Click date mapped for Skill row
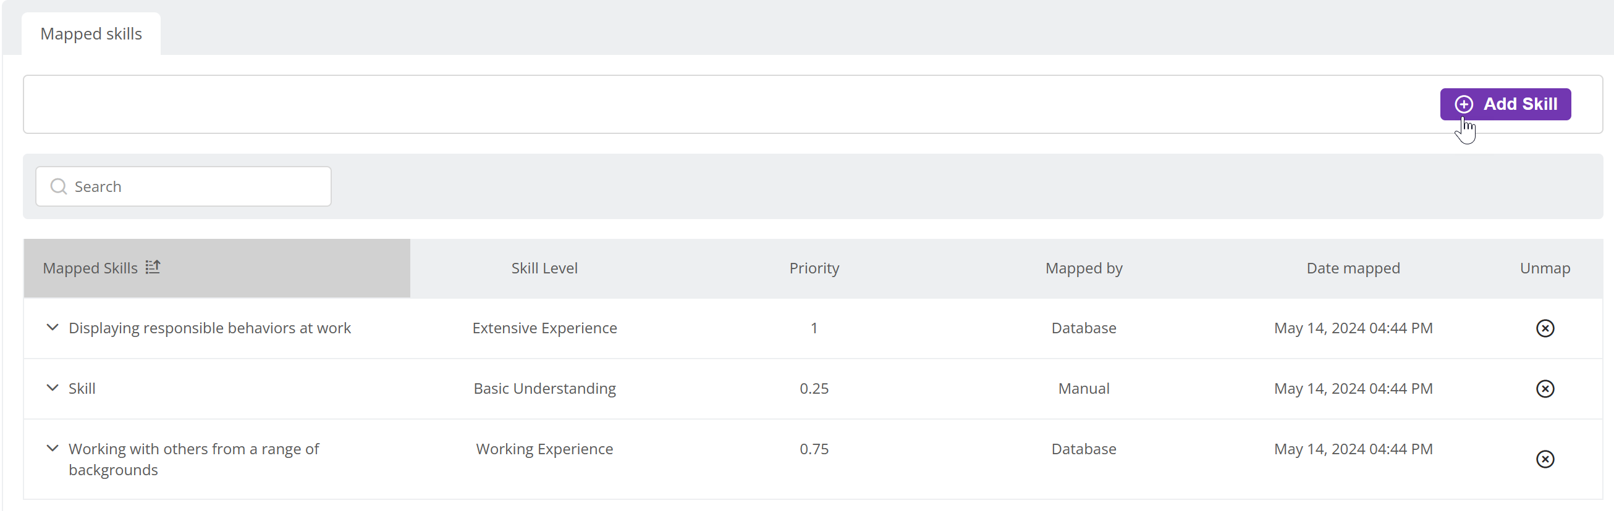Image resolution: width=1614 pixels, height=511 pixels. click(x=1353, y=389)
